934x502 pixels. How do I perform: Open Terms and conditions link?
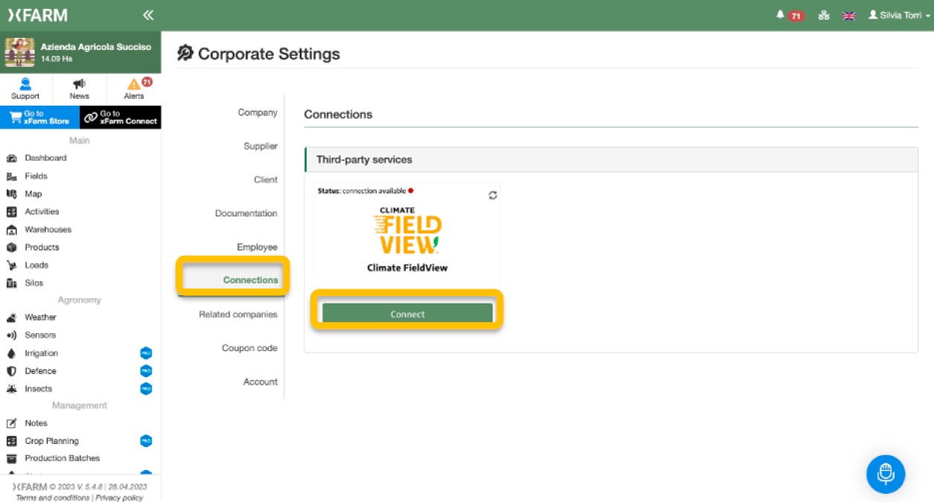54,498
